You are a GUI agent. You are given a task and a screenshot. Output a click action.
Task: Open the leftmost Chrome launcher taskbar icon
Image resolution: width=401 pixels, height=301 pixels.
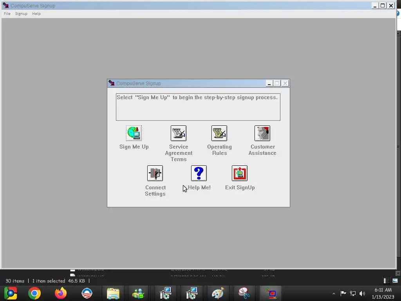11,293
